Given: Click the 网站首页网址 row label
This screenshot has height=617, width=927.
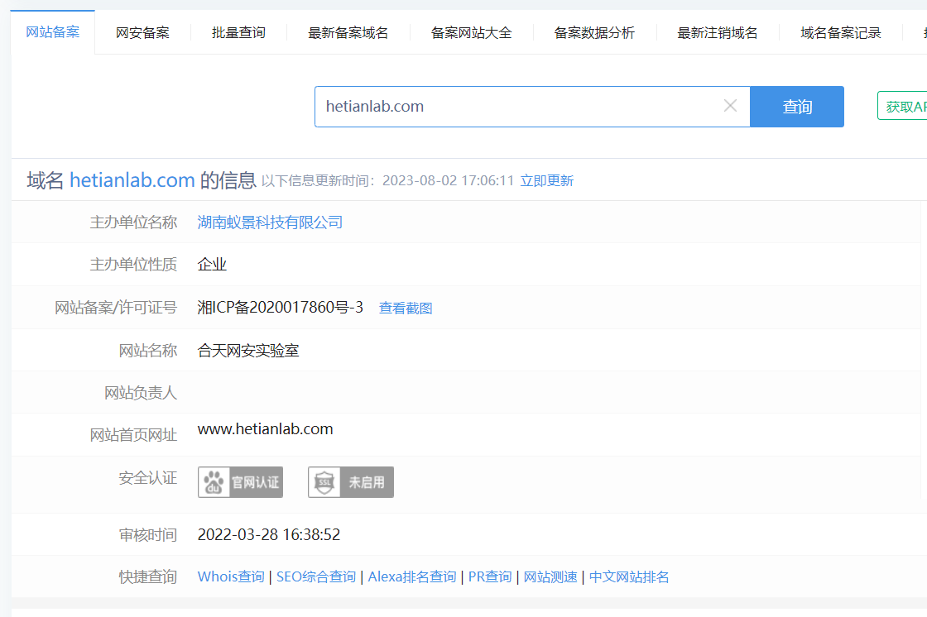Looking at the screenshot, I should [x=133, y=435].
